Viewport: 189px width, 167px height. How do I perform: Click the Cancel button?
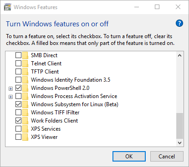point(167,157)
